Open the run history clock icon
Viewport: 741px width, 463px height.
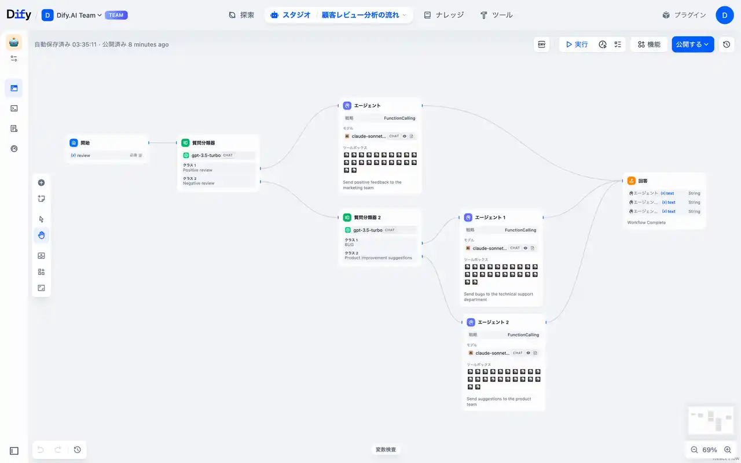[603, 45]
